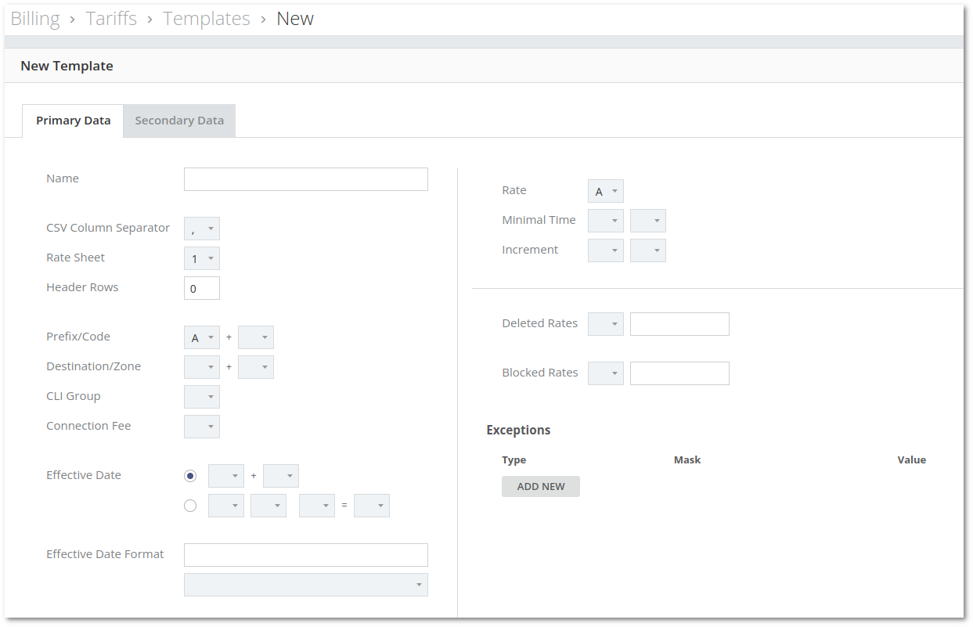Screen dimensions: 973x627
Task: Select the second Effective Date radio button
Action: pos(190,506)
